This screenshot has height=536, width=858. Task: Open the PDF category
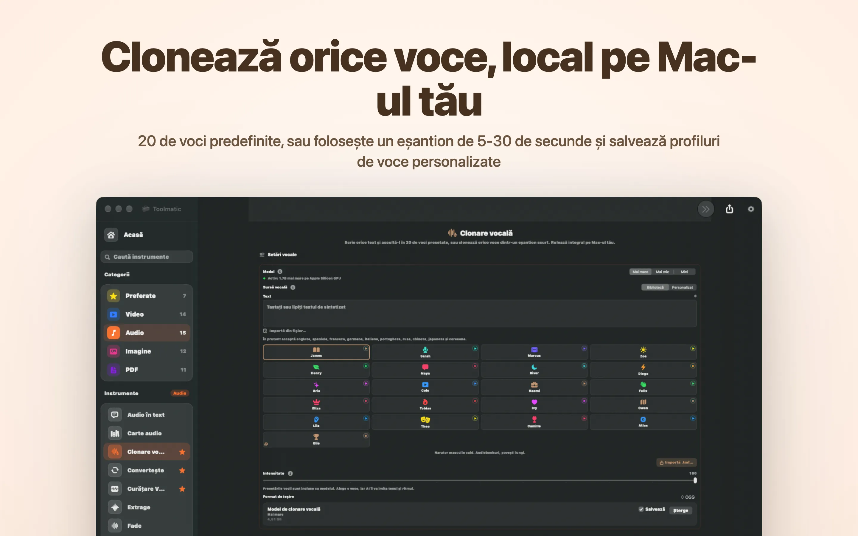click(x=147, y=369)
